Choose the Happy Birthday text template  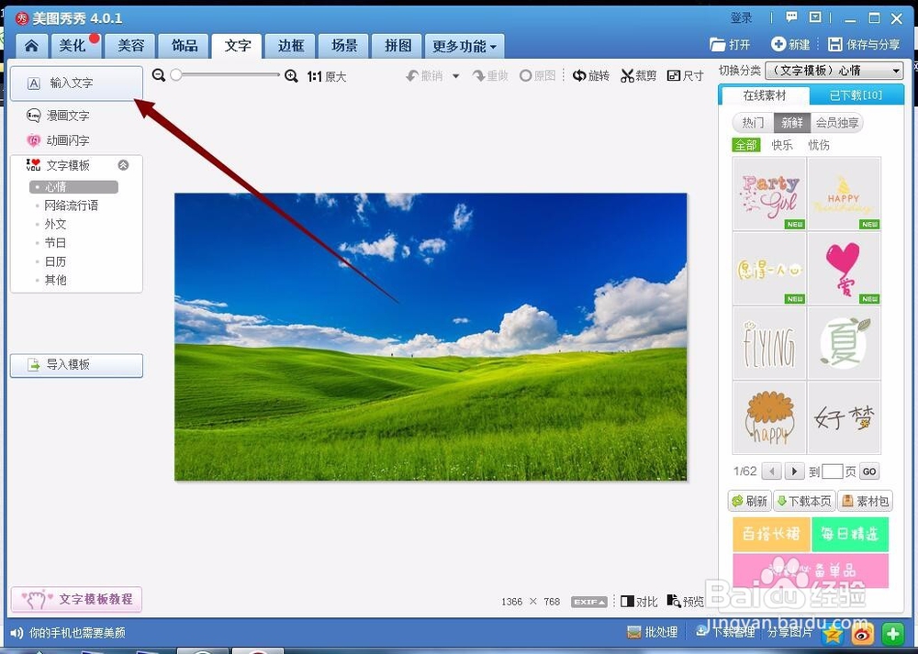point(844,194)
